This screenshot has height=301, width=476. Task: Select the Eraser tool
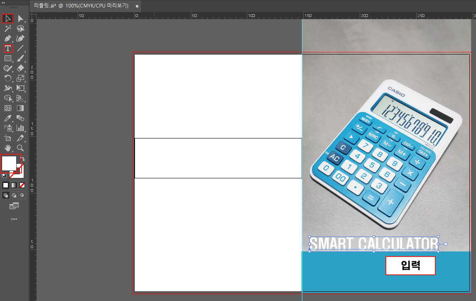click(20, 68)
